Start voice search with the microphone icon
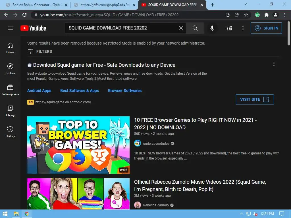The image size is (291, 218). coord(212,28)
